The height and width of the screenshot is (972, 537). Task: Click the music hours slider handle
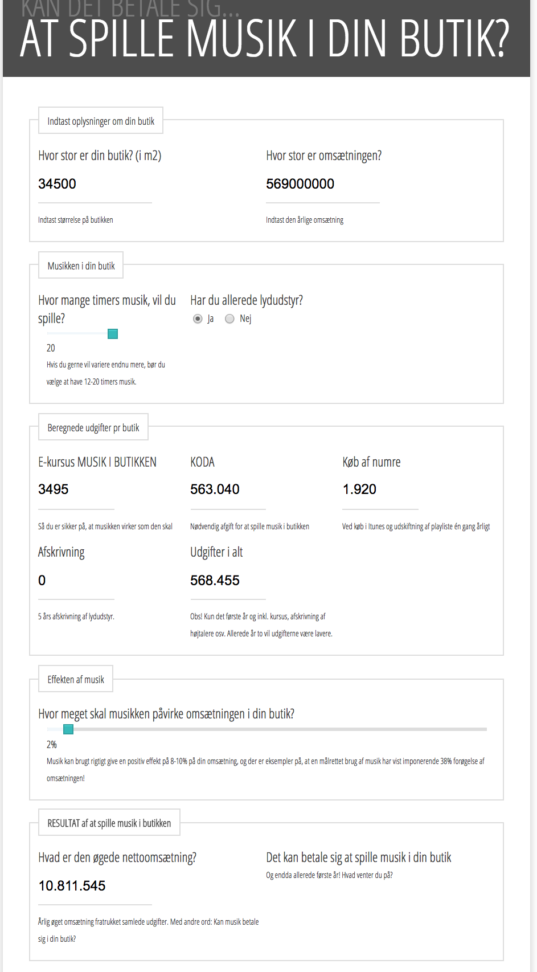113,334
